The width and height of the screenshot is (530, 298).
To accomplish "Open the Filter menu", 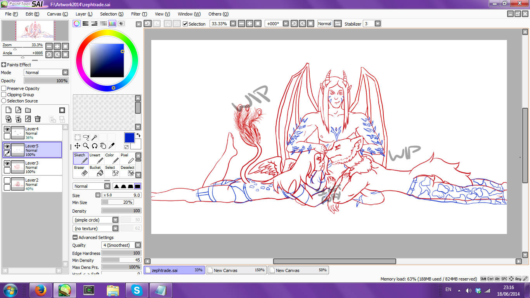I will (139, 14).
